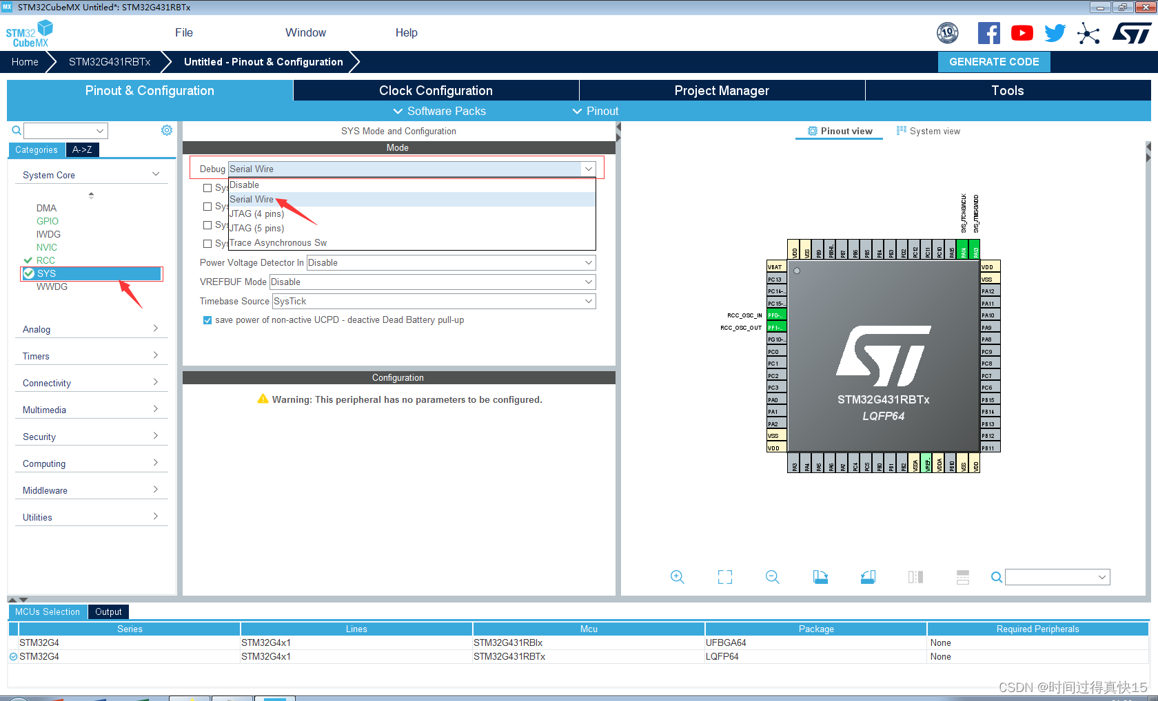
Task: Fit chip to screen with the resize icon
Action: tap(725, 577)
